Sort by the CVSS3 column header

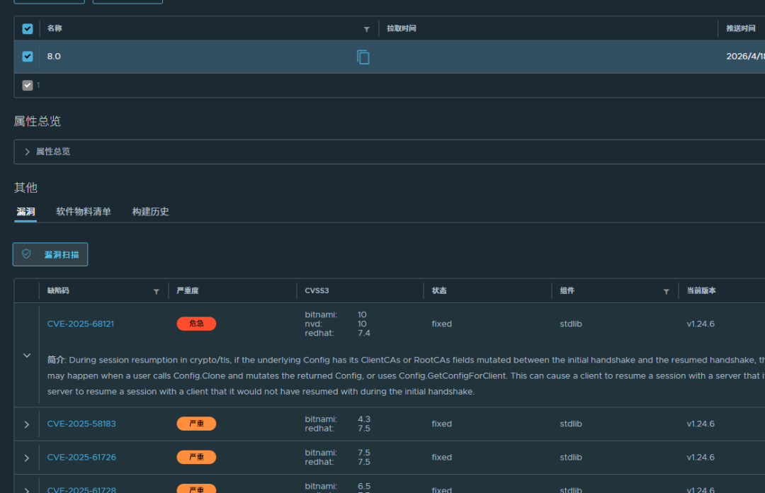(x=317, y=291)
